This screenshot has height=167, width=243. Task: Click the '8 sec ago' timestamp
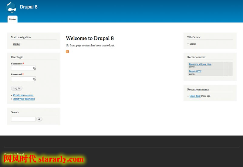point(206,96)
